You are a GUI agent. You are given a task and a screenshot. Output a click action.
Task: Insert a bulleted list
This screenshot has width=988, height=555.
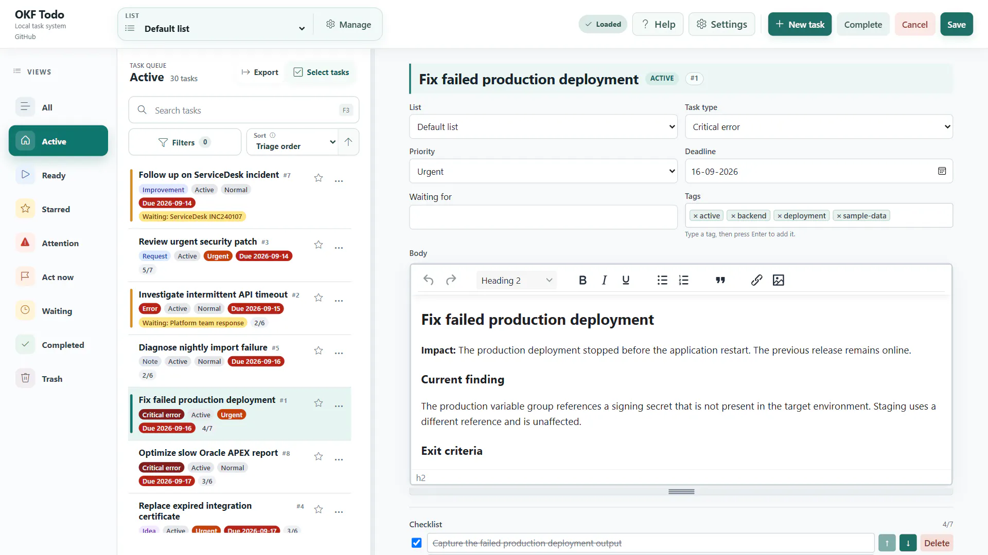click(x=662, y=280)
